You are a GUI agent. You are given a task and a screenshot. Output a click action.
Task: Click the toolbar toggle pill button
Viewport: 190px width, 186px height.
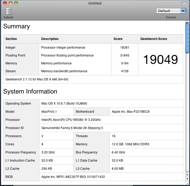click(x=184, y=3)
